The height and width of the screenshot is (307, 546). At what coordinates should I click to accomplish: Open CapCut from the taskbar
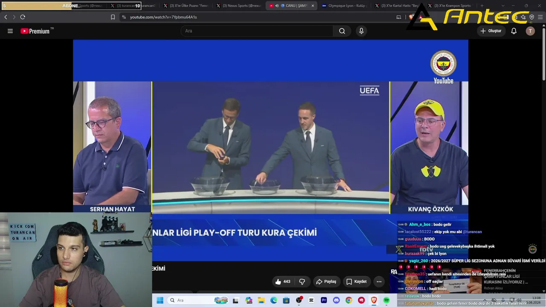click(x=311, y=300)
